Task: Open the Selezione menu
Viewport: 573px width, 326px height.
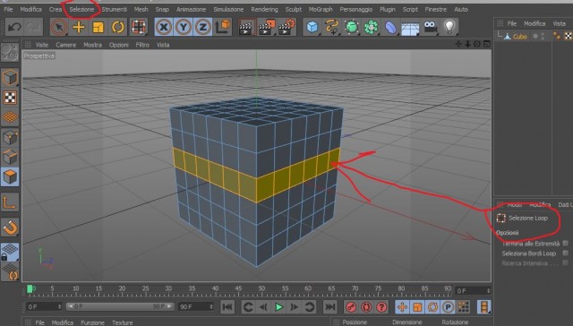Action: (x=81, y=9)
